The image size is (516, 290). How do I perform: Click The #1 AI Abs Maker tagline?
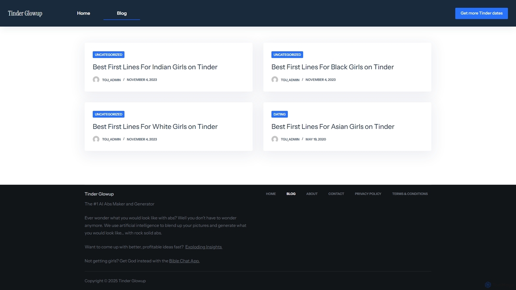(119, 204)
